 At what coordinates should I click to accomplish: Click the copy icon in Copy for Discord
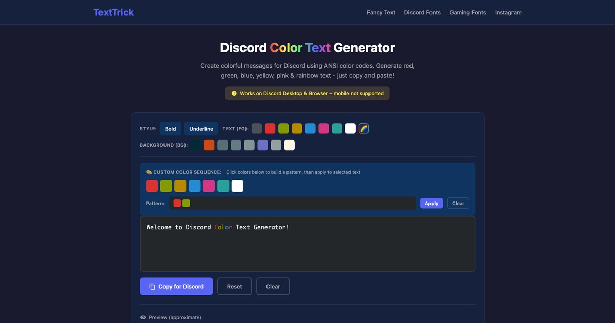click(x=152, y=287)
